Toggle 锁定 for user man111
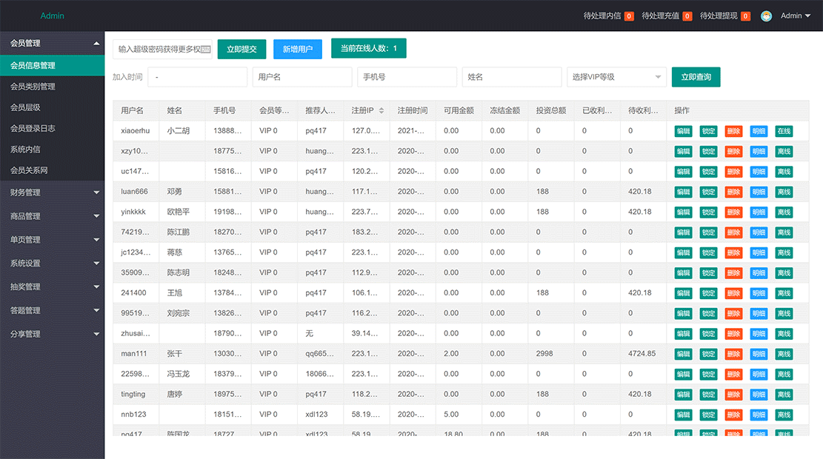The height and width of the screenshot is (459, 823). click(708, 354)
